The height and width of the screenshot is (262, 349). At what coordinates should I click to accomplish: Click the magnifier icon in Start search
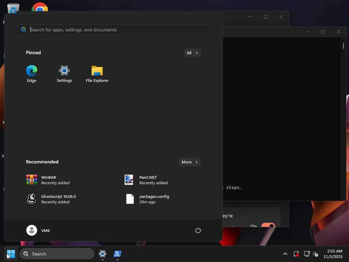(24, 29)
